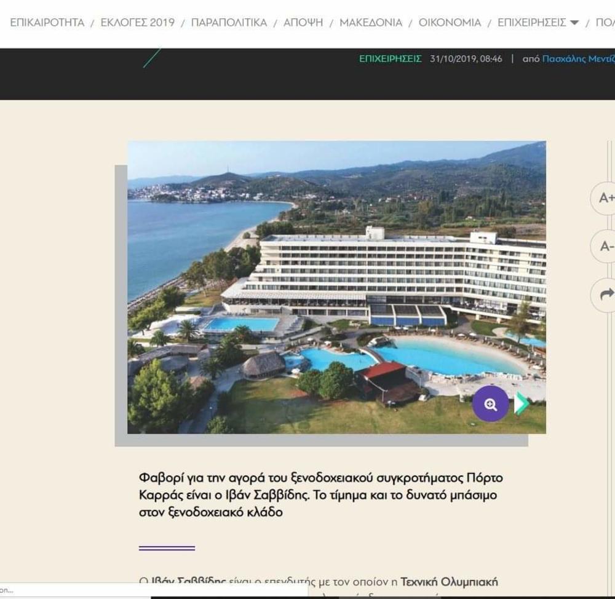Click the green next-image arrow on photo
This screenshot has width=615, height=599.
pos(522,403)
